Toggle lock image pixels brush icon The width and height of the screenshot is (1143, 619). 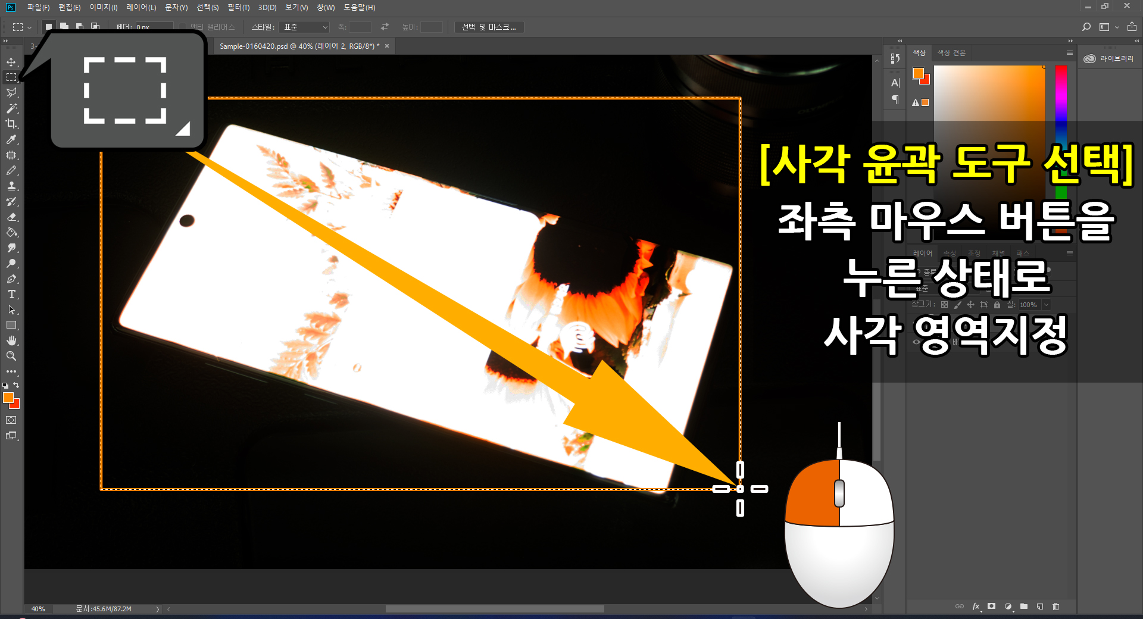coord(957,305)
